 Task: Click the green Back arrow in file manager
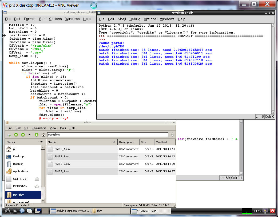pos(16,135)
